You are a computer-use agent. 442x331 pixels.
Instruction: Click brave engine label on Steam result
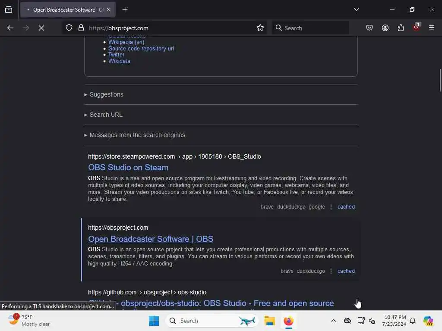pos(267,207)
